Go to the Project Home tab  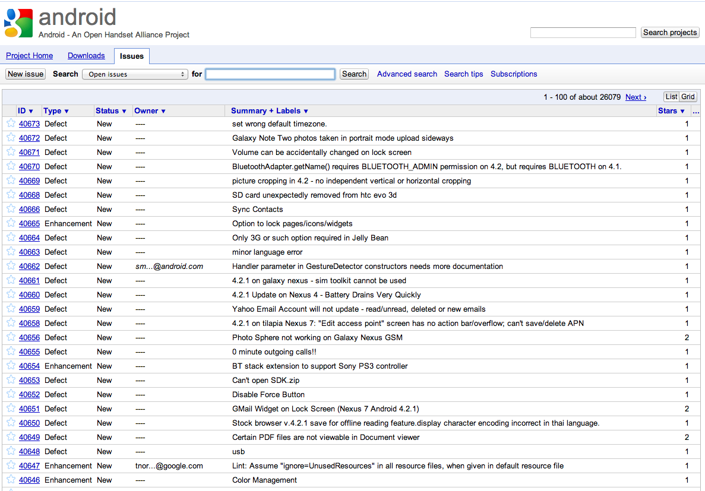tap(29, 55)
